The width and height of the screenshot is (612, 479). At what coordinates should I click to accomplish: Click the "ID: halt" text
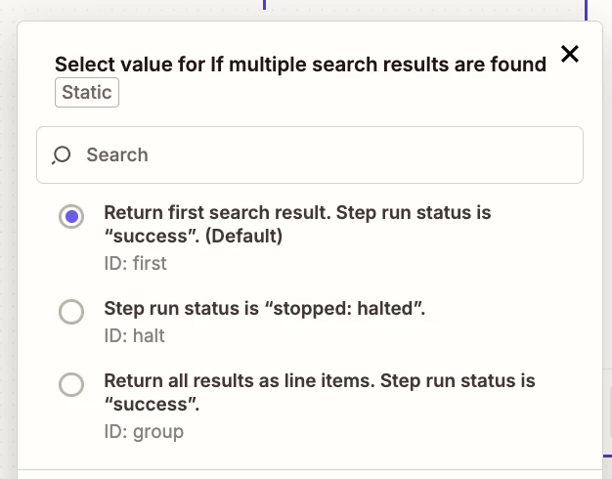pos(134,335)
